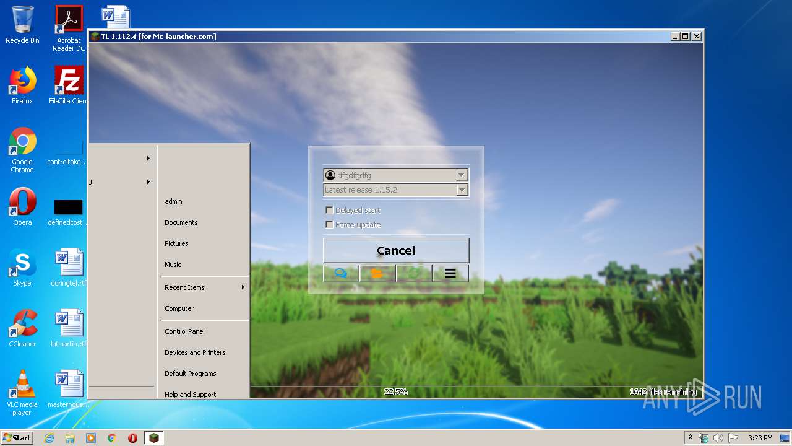
Task: Switch to TL launcher taskbar button
Action: (153, 438)
